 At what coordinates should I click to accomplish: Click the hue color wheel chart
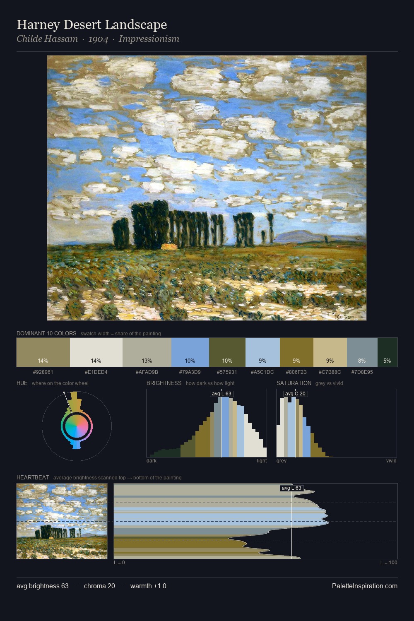(x=77, y=426)
